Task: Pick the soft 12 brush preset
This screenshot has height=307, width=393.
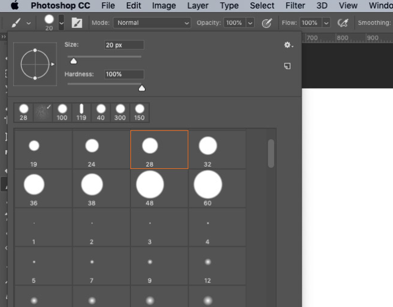Action: [x=217, y=266]
